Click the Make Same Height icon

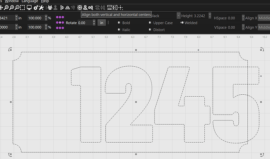pos(115,7)
